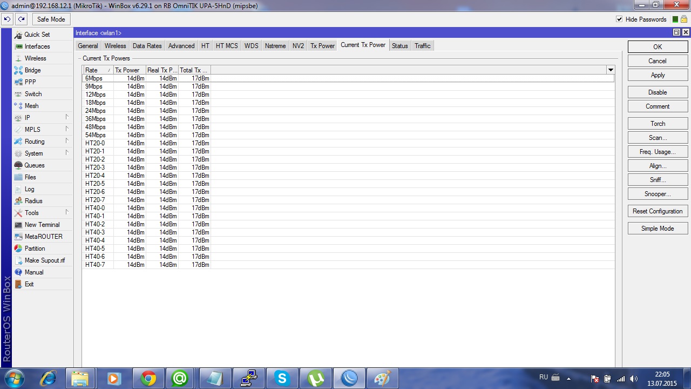691x389 pixels.
Task: Open Windows Start menu
Action: (13, 378)
